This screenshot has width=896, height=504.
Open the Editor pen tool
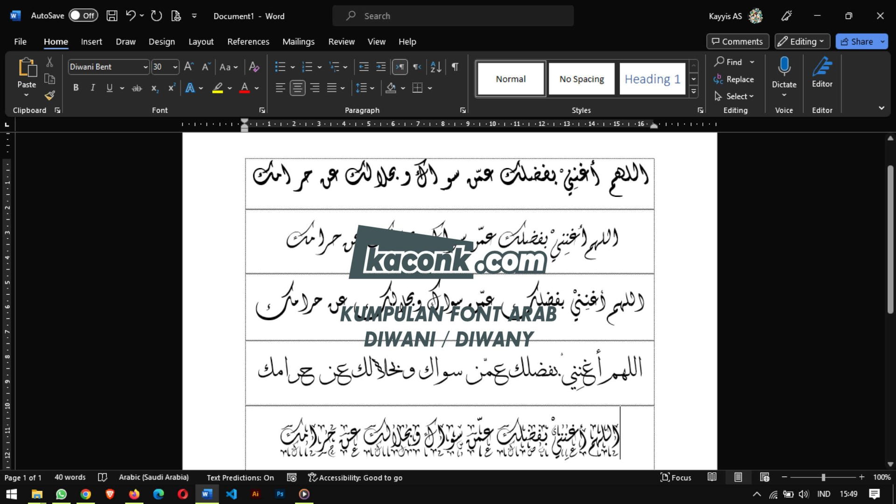[822, 72]
